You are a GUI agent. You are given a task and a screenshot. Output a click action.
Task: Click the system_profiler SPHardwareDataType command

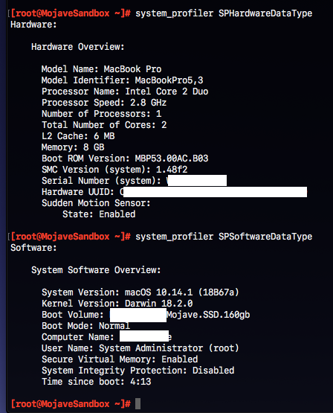pos(224,13)
